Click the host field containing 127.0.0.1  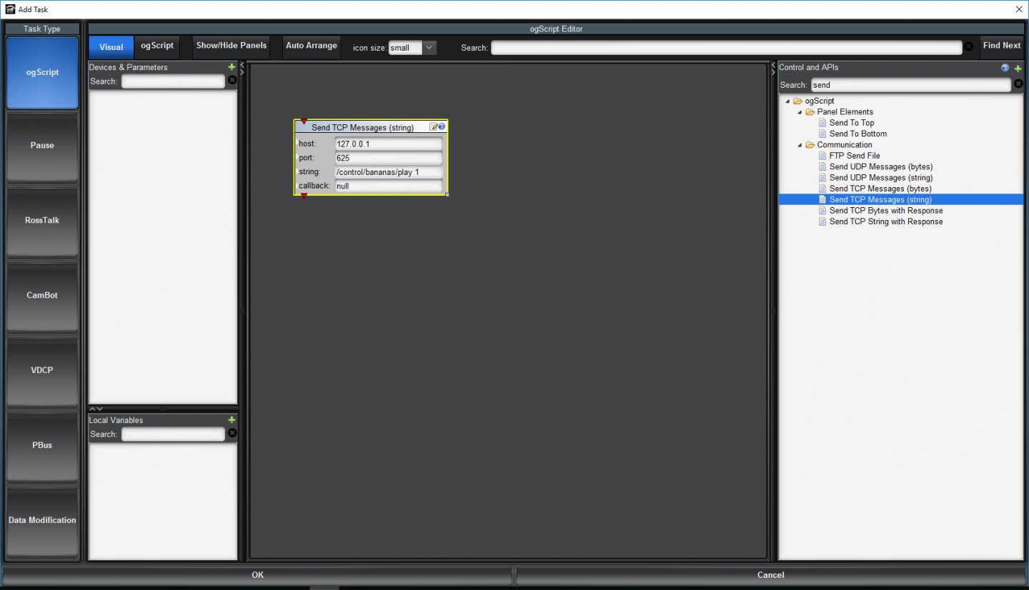(x=389, y=144)
